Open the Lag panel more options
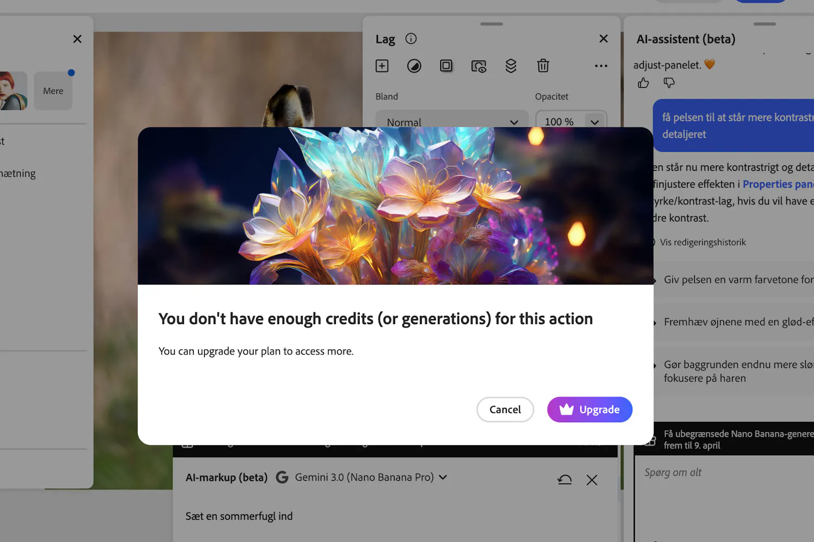The image size is (814, 542). pos(601,66)
